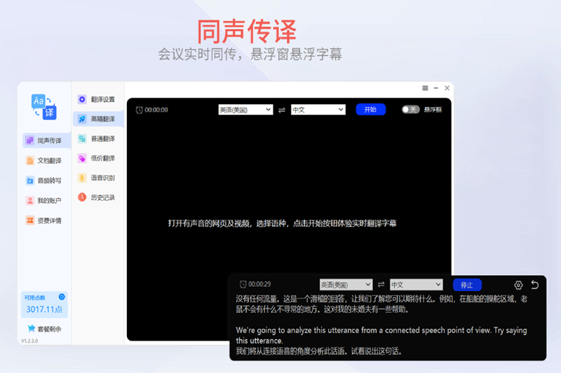The image size is (561, 373).
Task: Open floating window settings gear
Action: (x=518, y=285)
